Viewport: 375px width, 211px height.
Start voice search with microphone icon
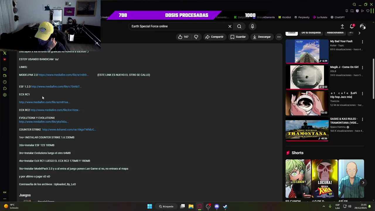click(253, 26)
